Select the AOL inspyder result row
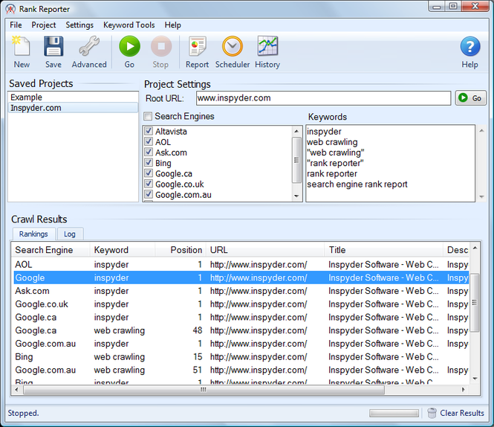Screen dimensions: 494x427 point(241,265)
